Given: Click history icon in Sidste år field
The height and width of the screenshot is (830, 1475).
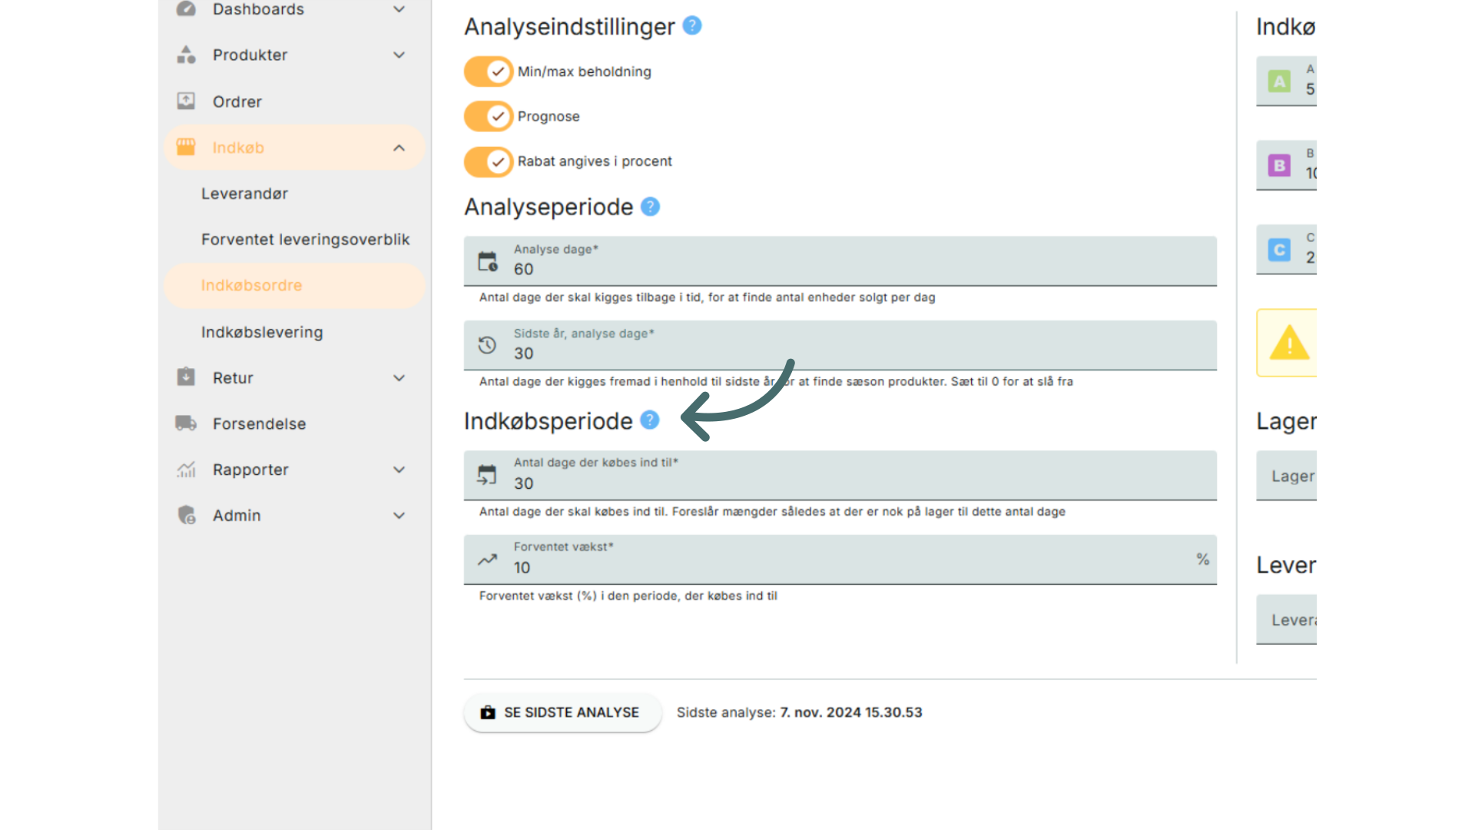Looking at the screenshot, I should click(x=487, y=345).
